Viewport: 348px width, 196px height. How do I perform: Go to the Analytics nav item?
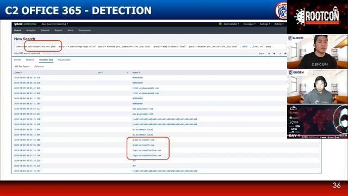(x=31, y=30)
